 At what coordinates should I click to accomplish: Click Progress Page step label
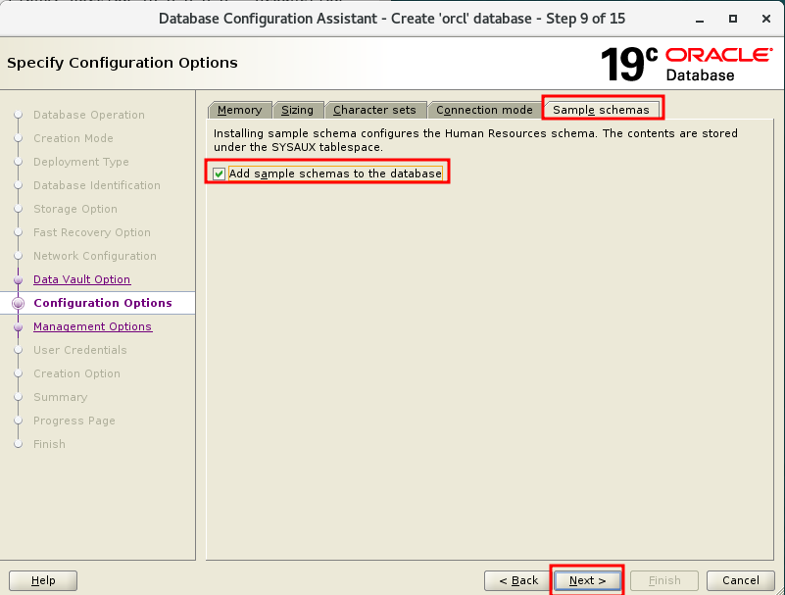click(x=74, y=421)
